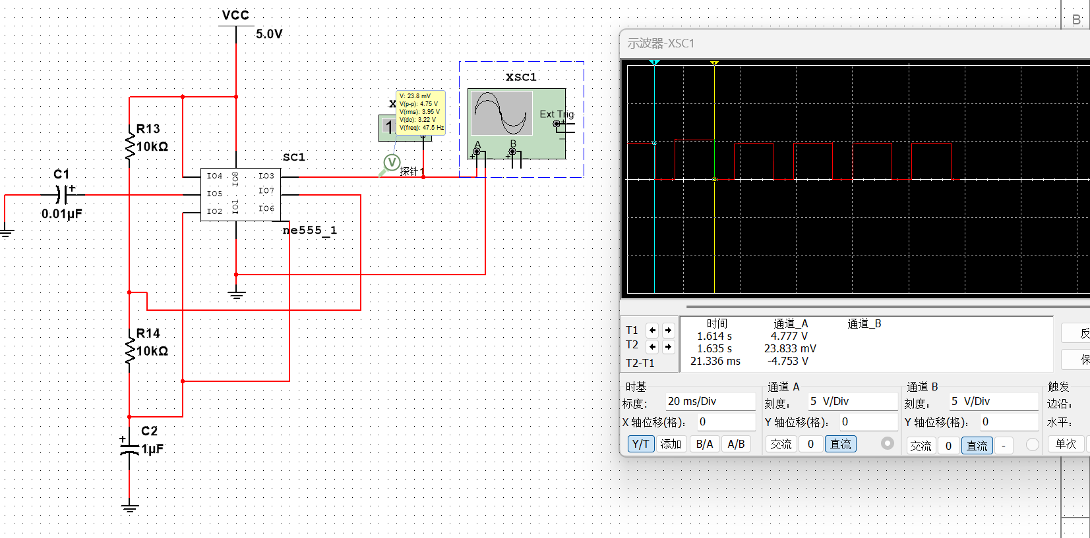Set channel A coupling to 0

pyautogui.click(x=810, y=444)
